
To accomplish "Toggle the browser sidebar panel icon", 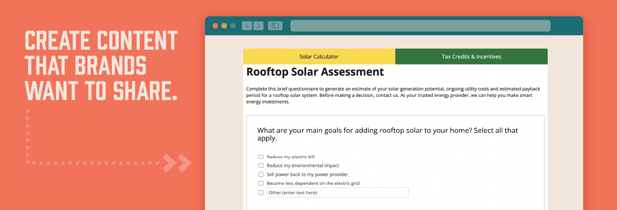I will pos(275,26).
